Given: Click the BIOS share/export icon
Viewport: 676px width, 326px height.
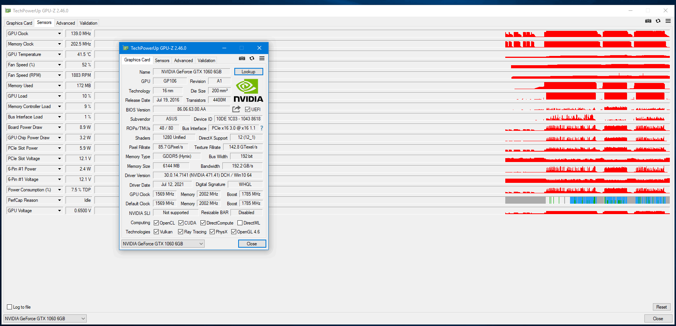Looking at the screenshot, I should tap(236, 109).
